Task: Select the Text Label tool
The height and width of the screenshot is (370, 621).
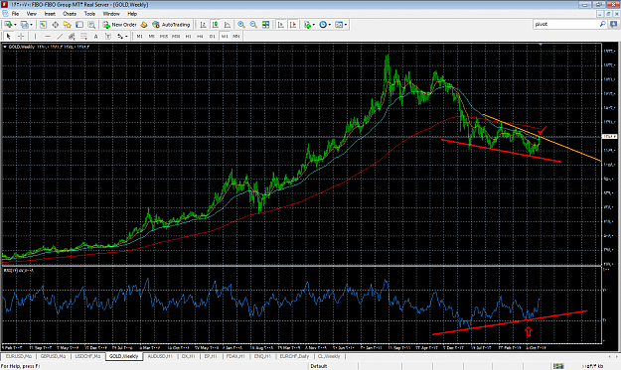Action: tap(107, 37)
